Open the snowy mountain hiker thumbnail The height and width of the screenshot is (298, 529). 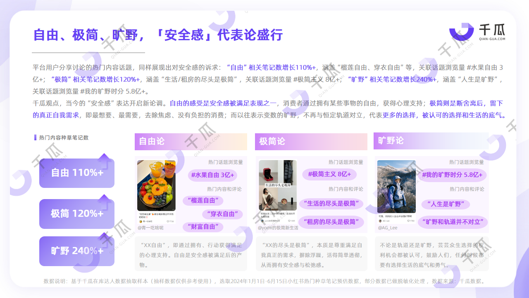point(396,187)
